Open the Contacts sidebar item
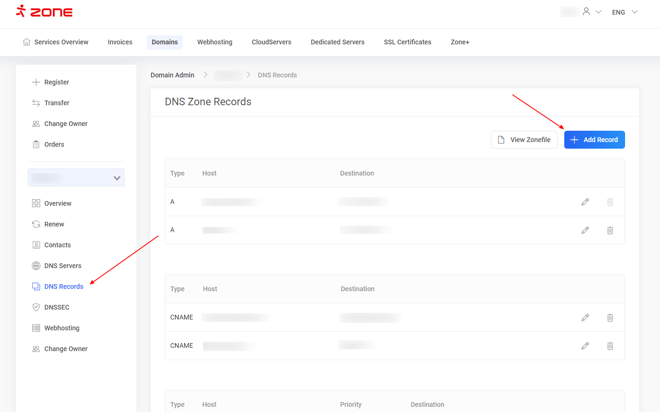Screen dimensions: 660x412 click(x=57, y=245)
